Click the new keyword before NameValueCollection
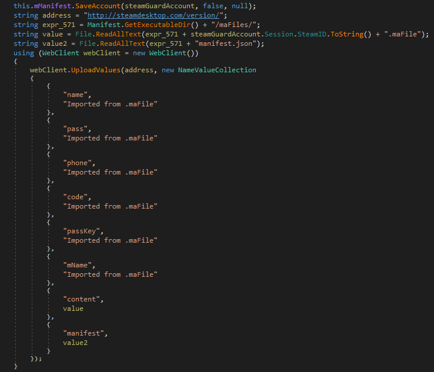The image size is (434, 372). tap(168, 70)
